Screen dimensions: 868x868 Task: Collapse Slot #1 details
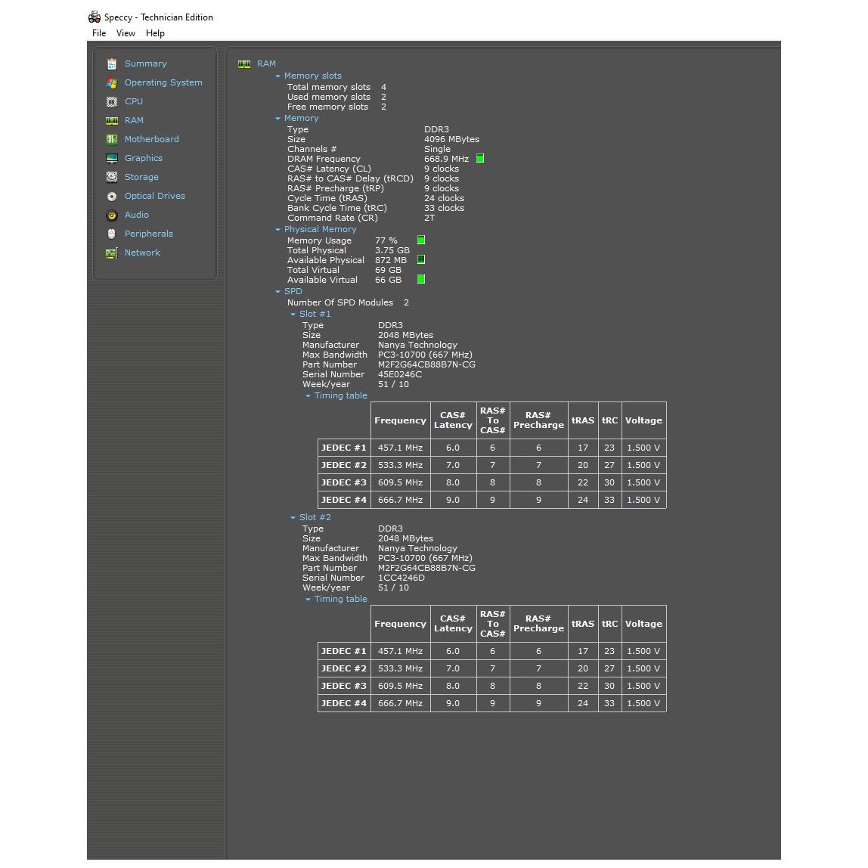coord(293,315)
